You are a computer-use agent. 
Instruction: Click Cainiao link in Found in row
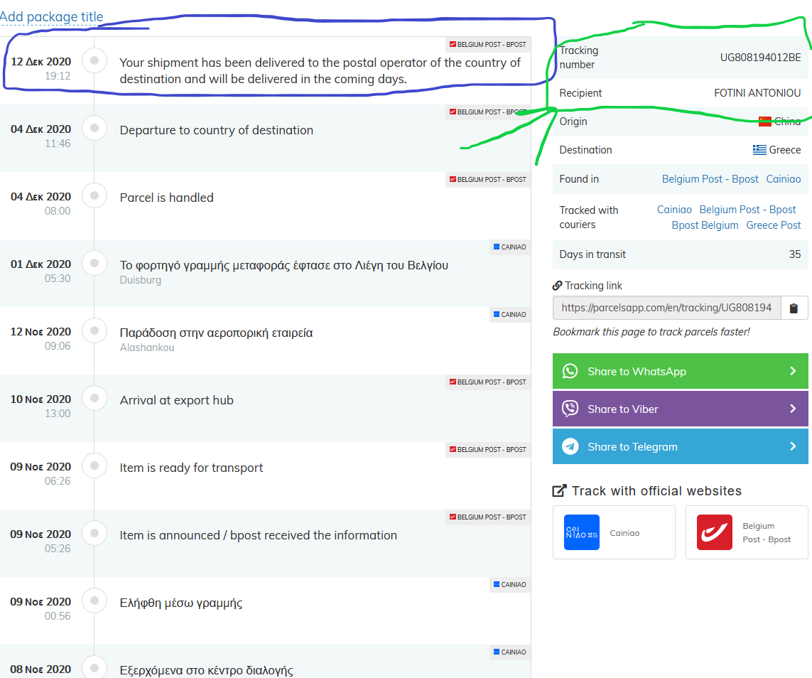(x=784, y=179)
